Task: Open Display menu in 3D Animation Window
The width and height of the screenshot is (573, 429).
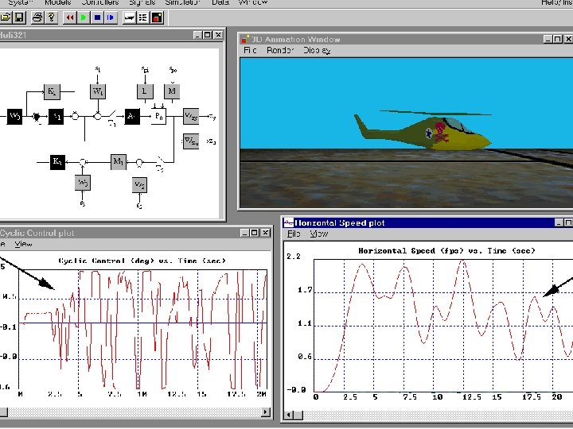Action: tap(316, 50)
